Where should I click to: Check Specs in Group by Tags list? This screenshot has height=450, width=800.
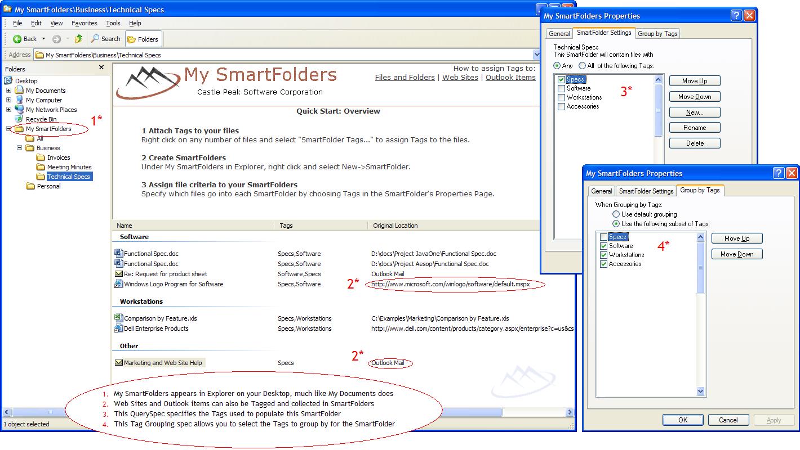pos(603,237)
